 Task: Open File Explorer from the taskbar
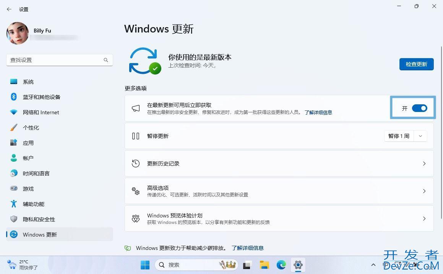click(265, 265)
